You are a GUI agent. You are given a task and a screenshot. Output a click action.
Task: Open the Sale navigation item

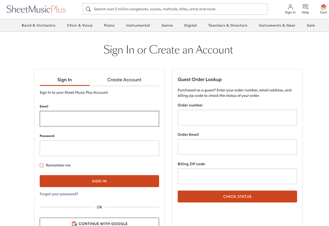point(311,25)
